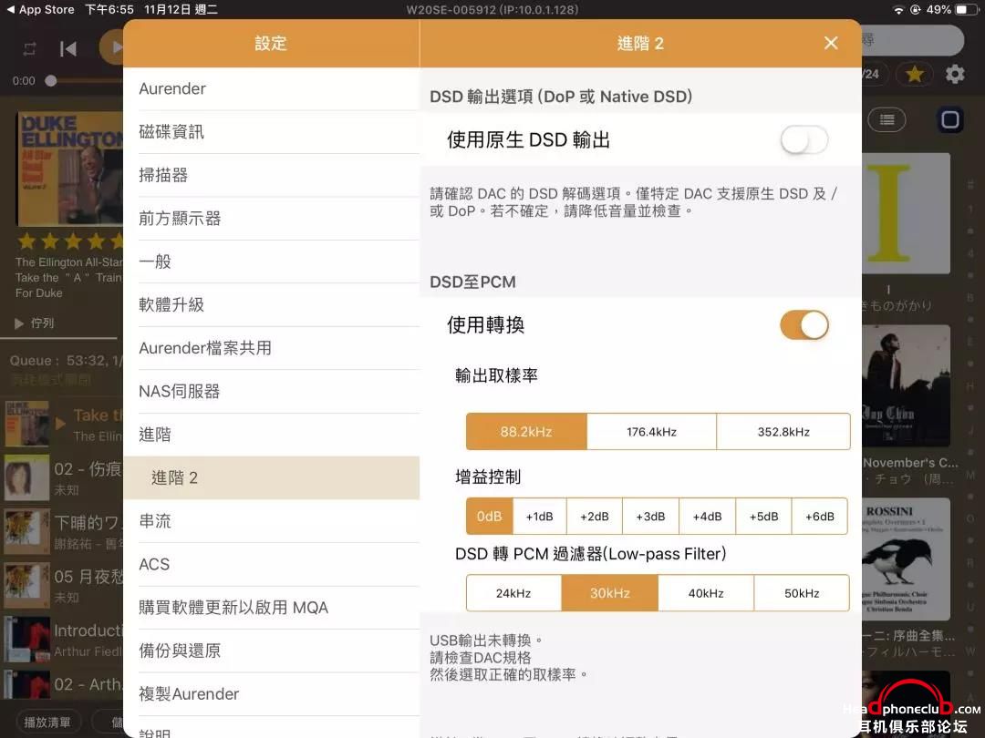Open Aurender檔案共用 settings section
This screenshot has width=985, height=738.
click(272, 348)
